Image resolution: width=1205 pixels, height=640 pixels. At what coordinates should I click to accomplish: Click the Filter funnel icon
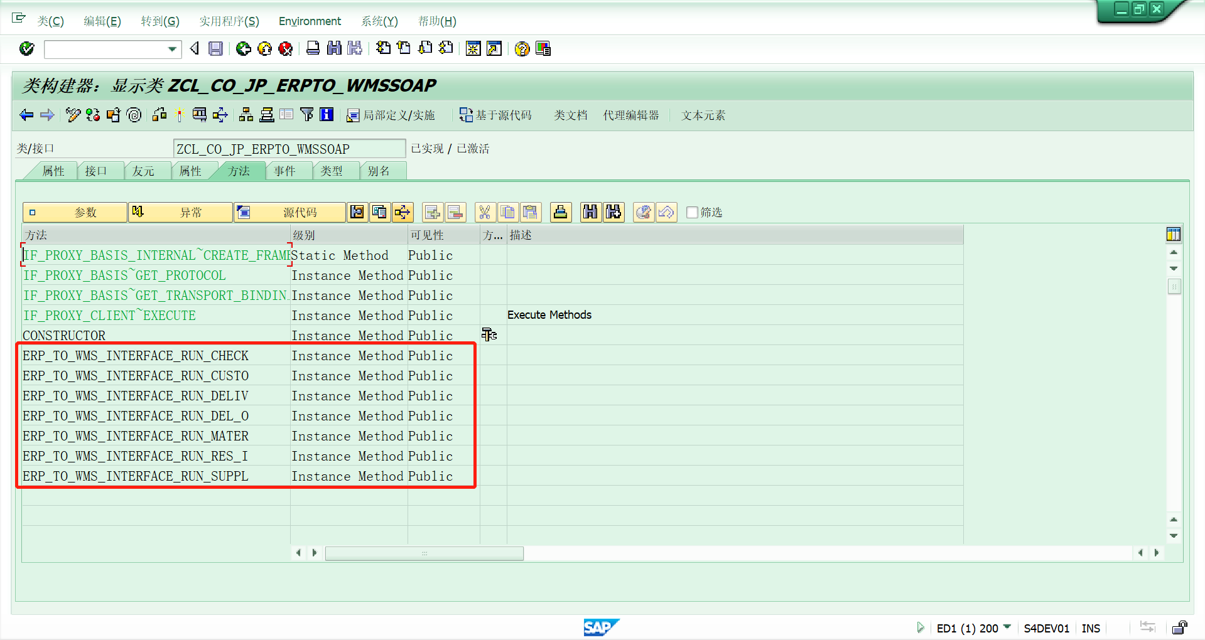pos(306,115)
